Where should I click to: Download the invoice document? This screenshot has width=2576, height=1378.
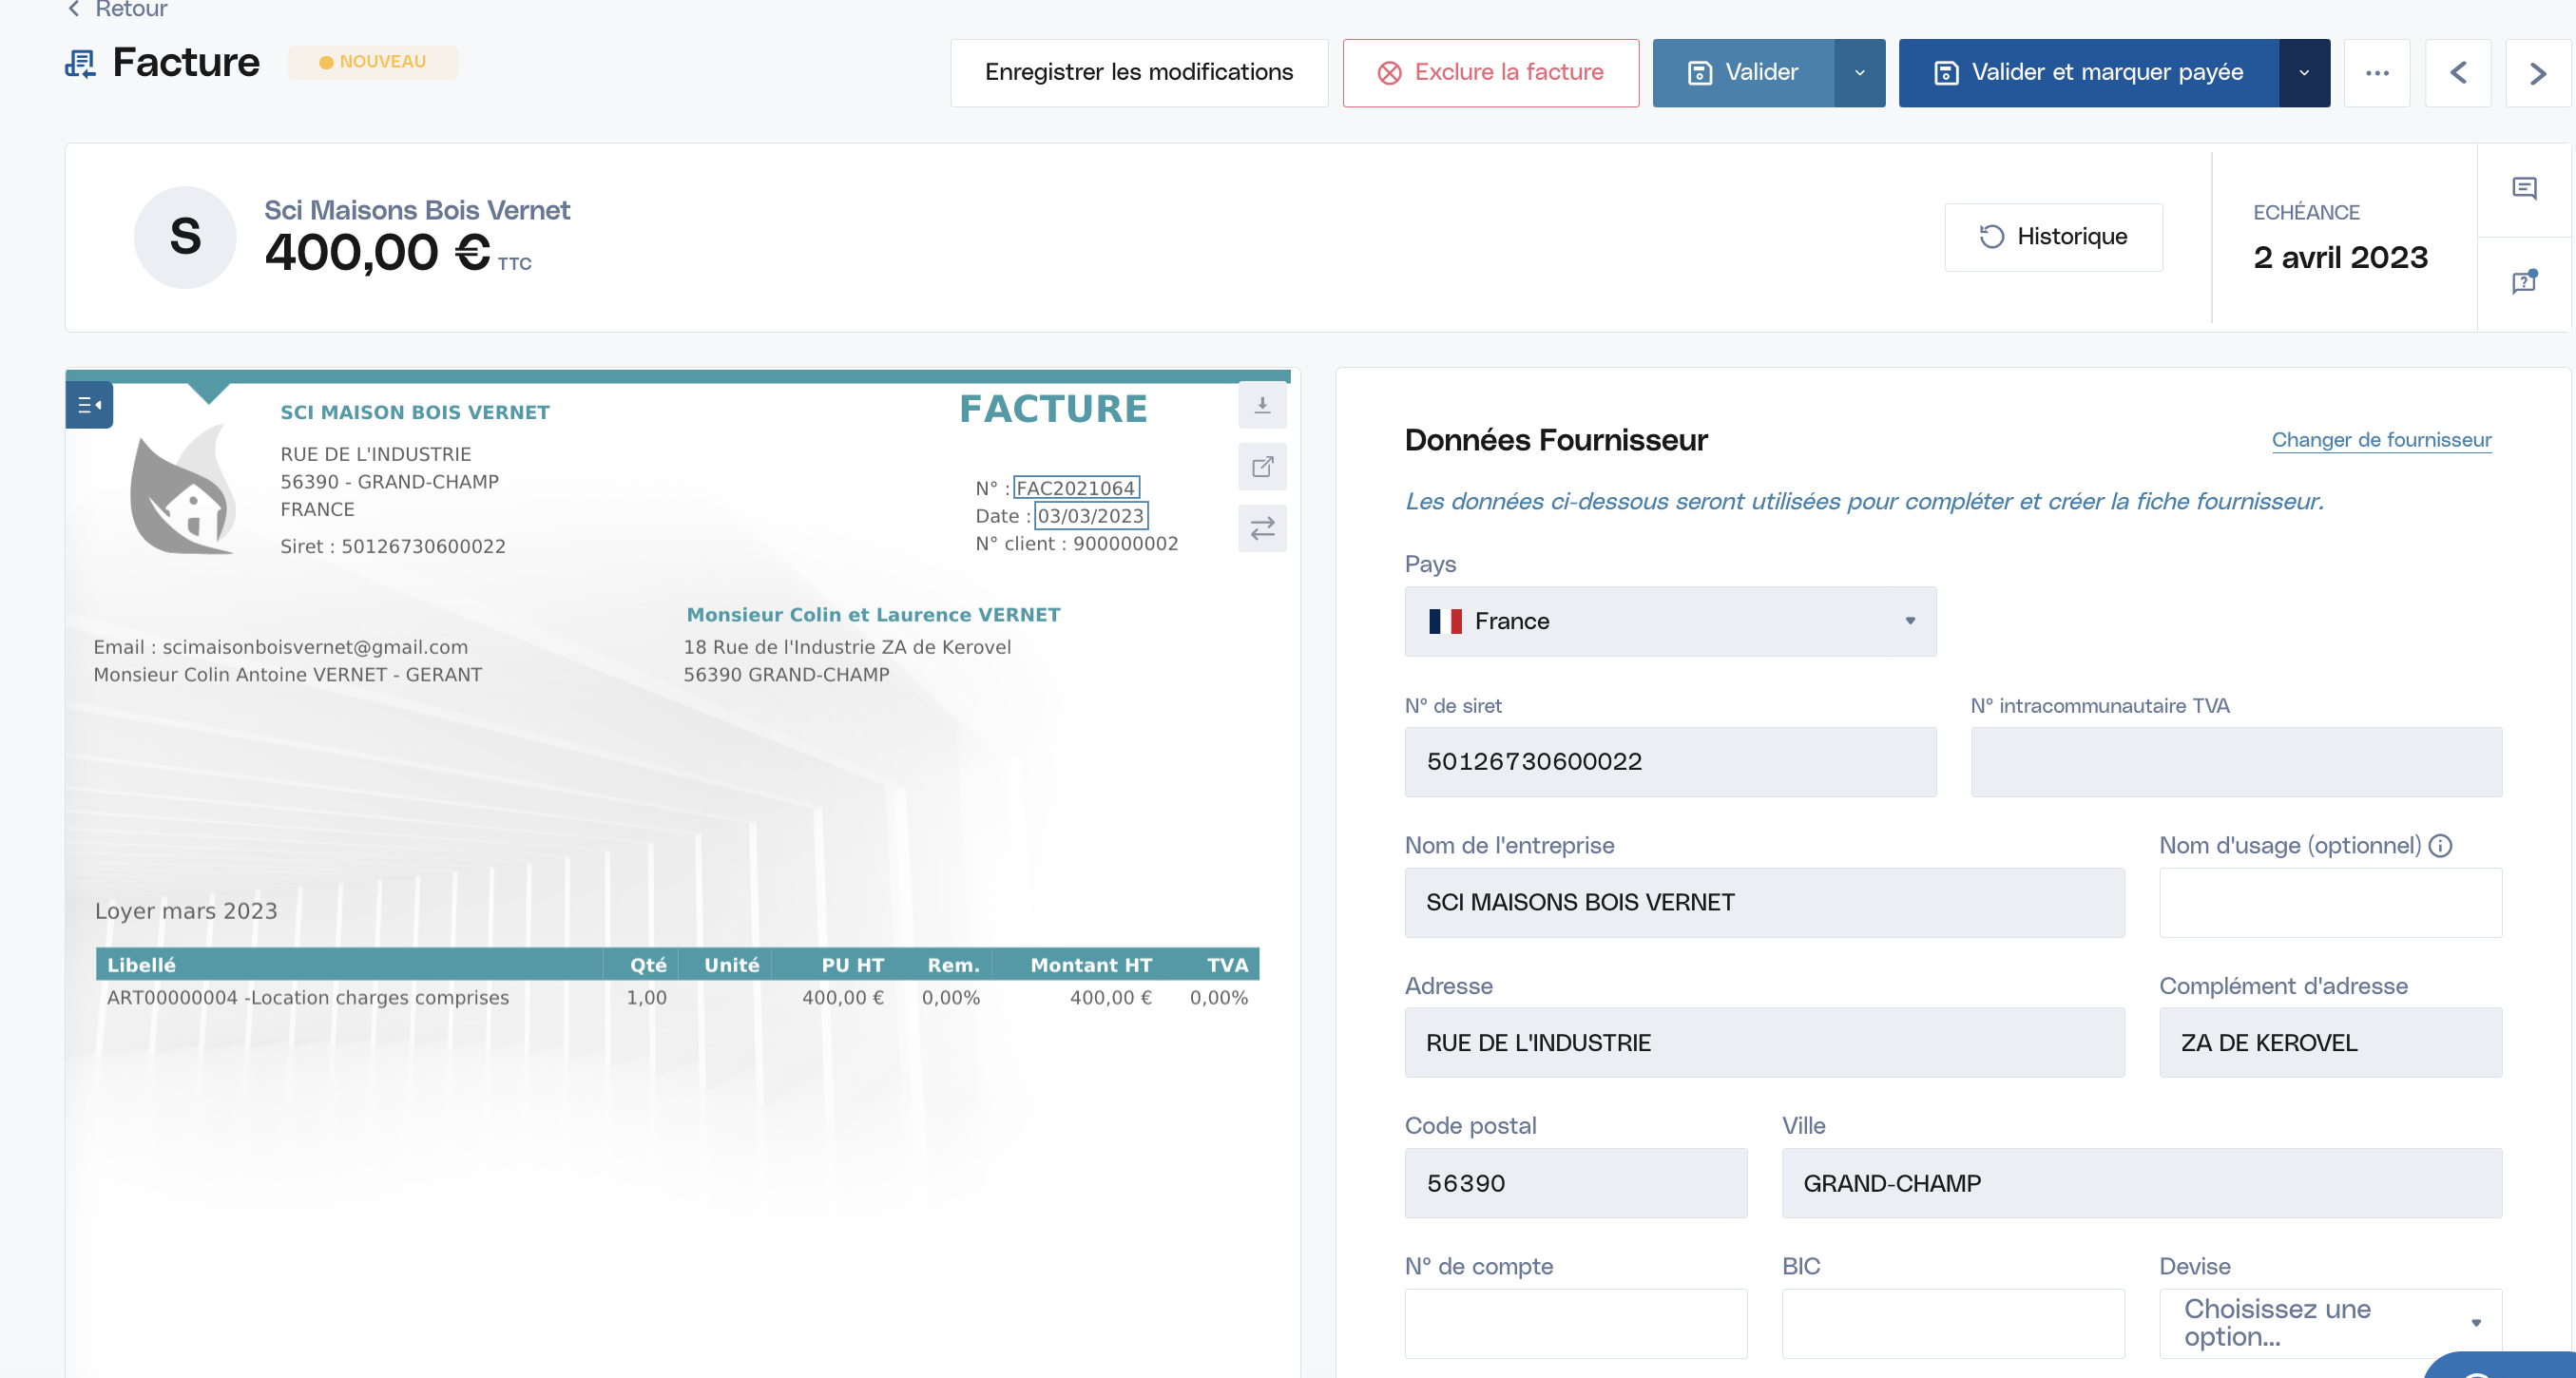[1262, 405]
